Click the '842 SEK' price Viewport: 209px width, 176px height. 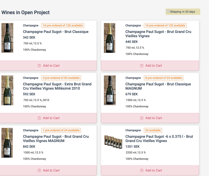click(x=29, y=147)
